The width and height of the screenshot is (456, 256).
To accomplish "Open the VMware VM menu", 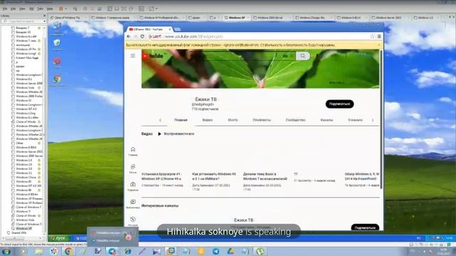I will (x=31, y=9).
